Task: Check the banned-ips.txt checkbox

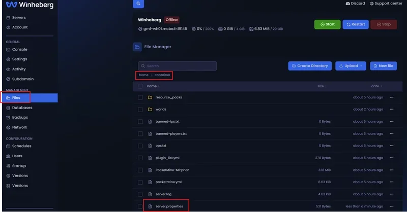Action: pyautogui.click(x=140, y=121)
